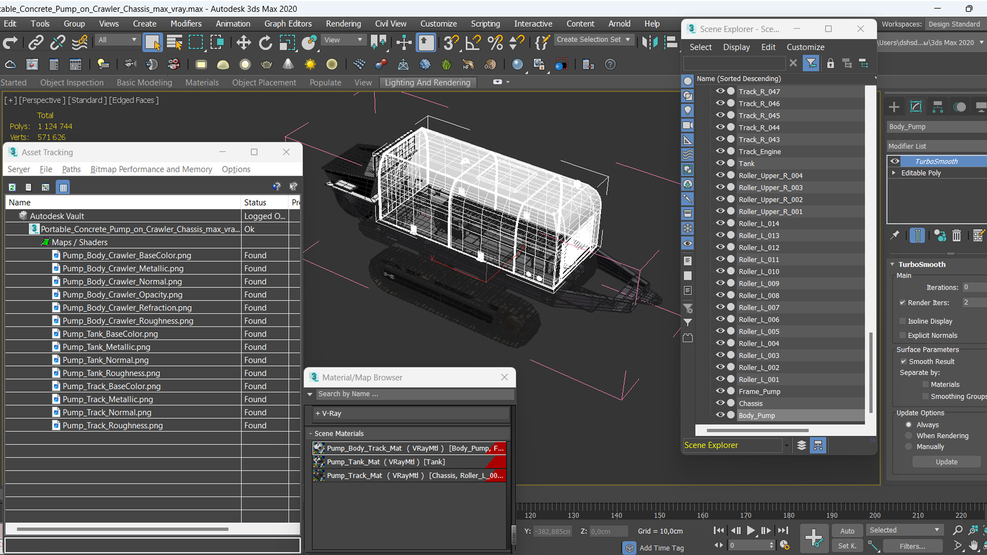Check the Materials separate-by checkbox

[926, 384]
